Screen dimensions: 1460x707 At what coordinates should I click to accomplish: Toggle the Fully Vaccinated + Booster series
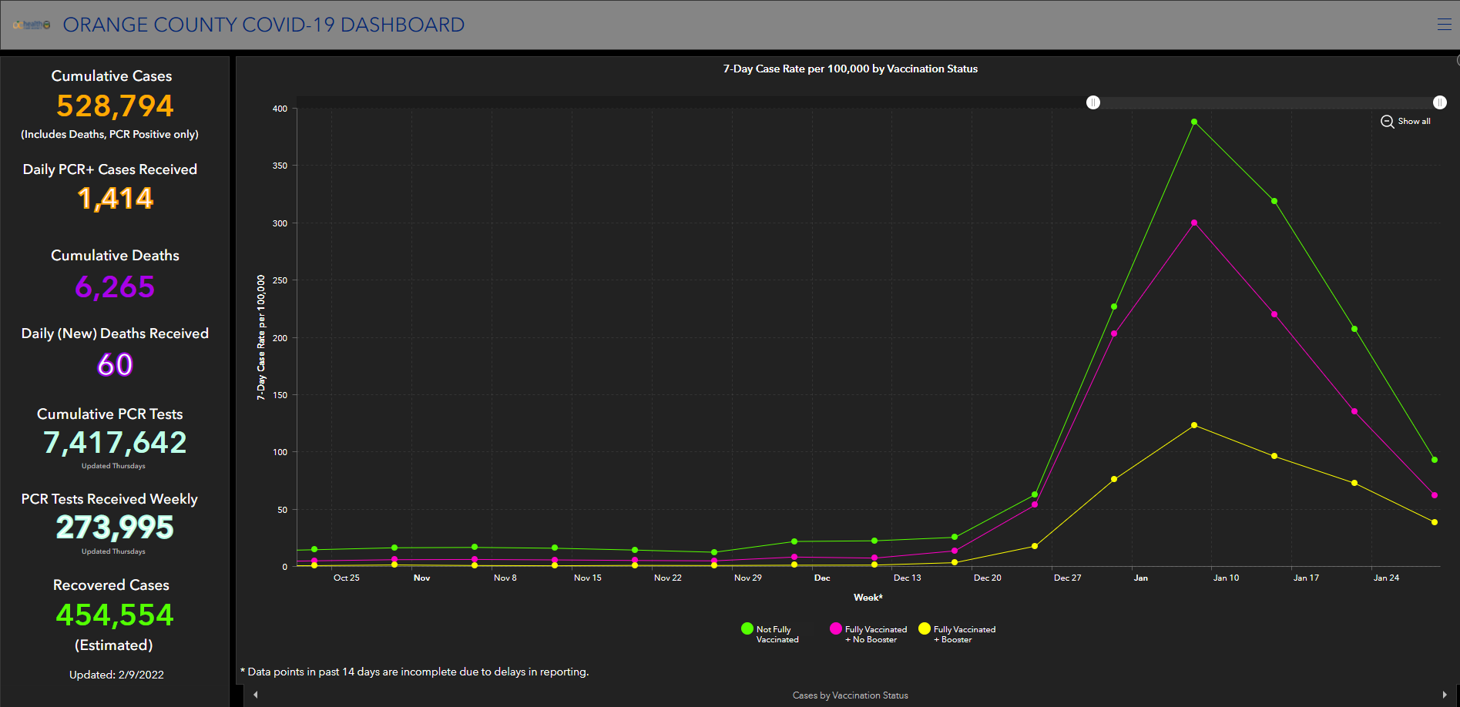pos(957,634)
